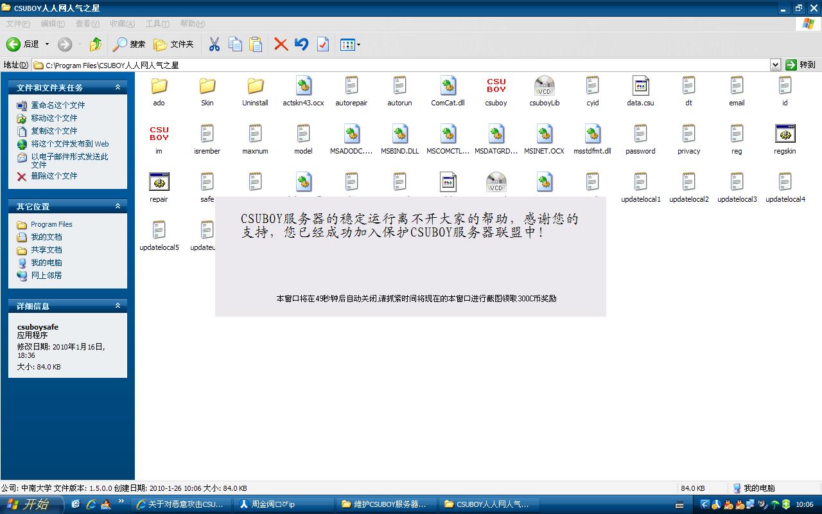Select the im CSUBOY application icon

159,134
